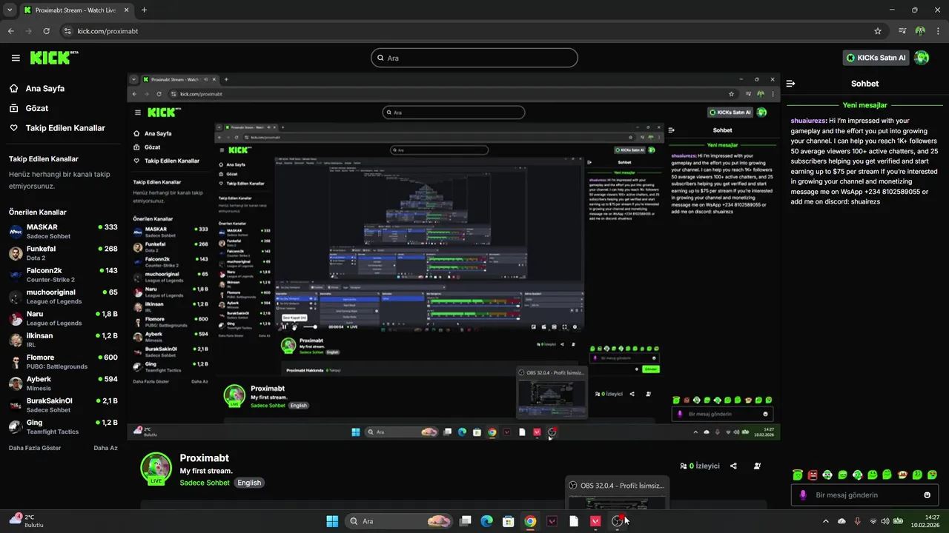Image resolution: width=949 pixels, height=533 pixels.
Task: Click the Yeni mesajlar divider label in chat
Action: [x=864, y=105]
